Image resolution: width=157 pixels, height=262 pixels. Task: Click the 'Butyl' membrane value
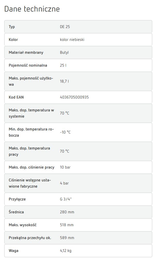(64, 53)
